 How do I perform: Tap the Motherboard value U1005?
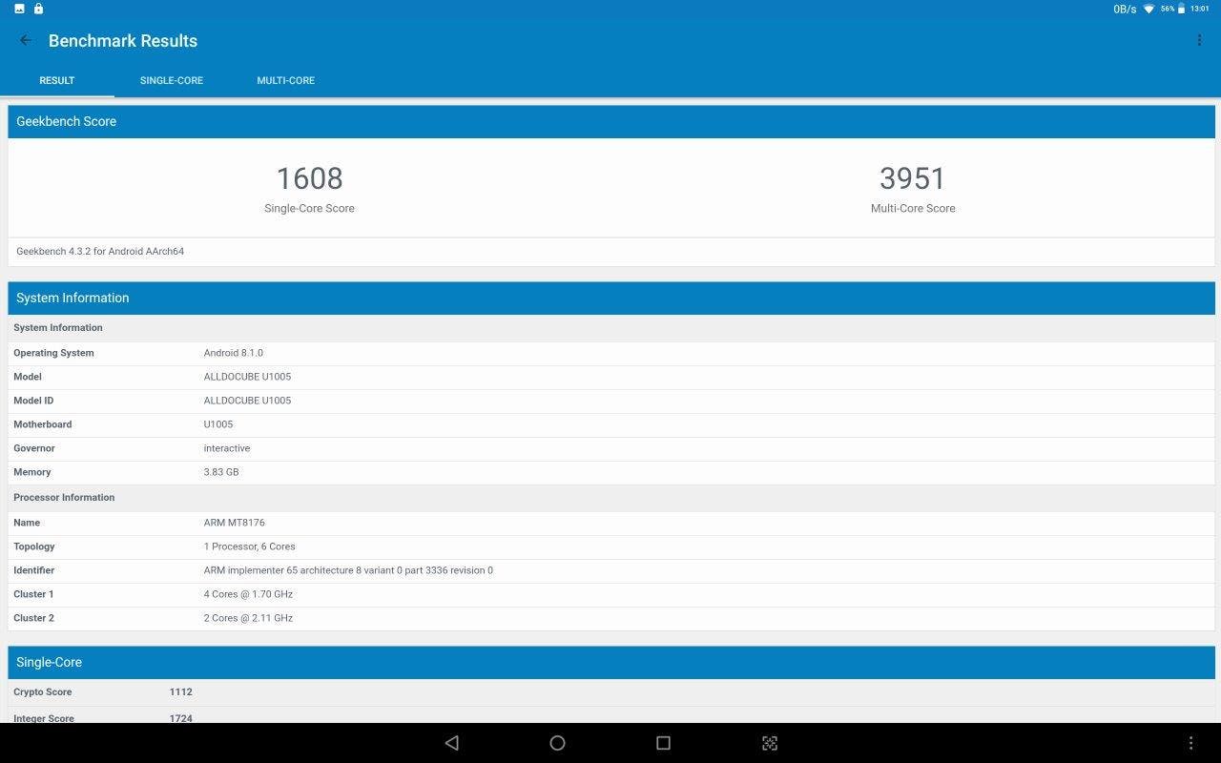pos(218,424)
